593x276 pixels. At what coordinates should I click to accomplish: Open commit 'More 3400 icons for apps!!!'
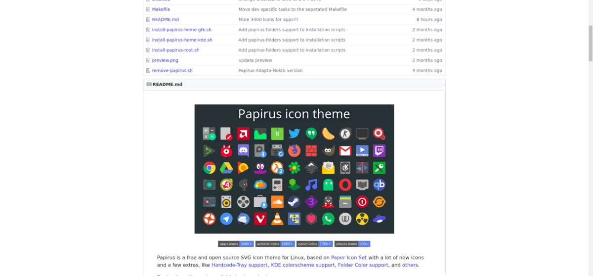(x=268, y=19)
